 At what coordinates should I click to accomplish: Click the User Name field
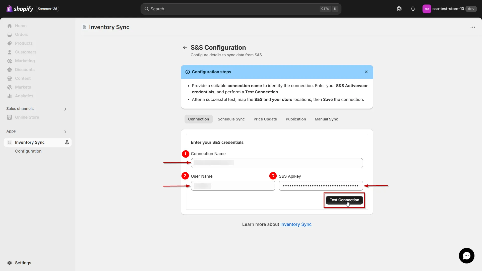click(233, 186)
